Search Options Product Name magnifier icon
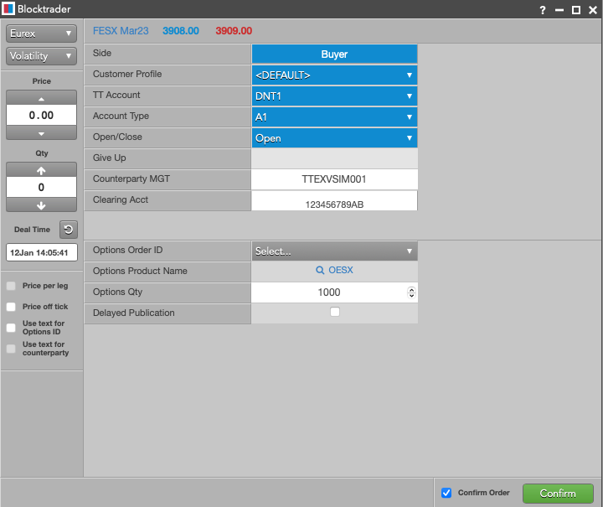 pos(320,271)
